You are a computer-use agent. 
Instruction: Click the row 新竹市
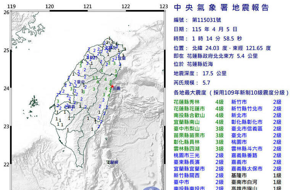[256, 102]
